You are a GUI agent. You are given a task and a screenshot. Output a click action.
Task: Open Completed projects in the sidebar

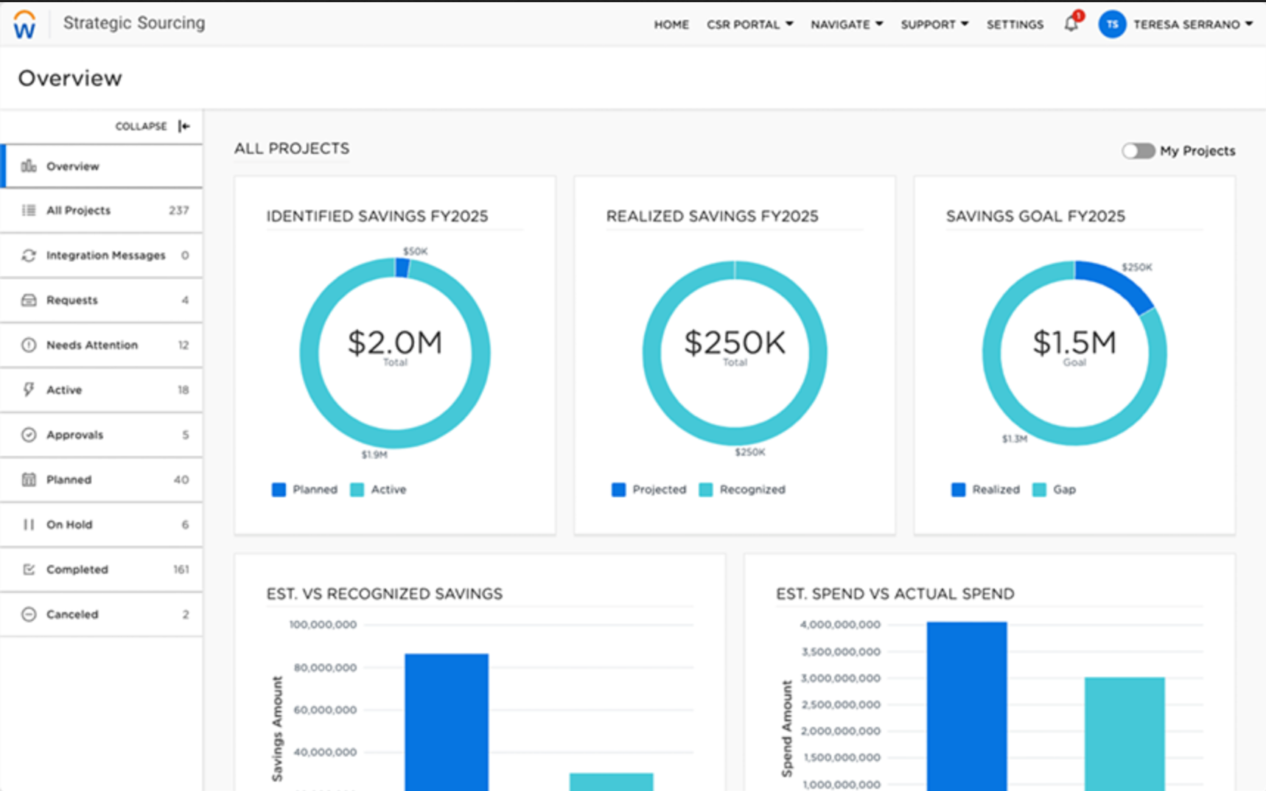click(x=102, y=570)
